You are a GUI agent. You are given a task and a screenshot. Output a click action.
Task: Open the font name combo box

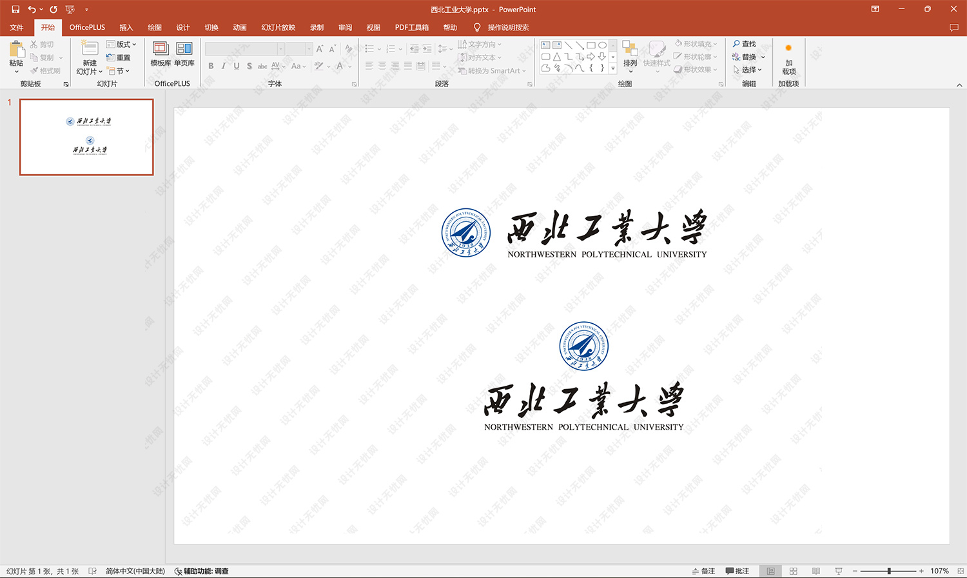click(244, 49)
